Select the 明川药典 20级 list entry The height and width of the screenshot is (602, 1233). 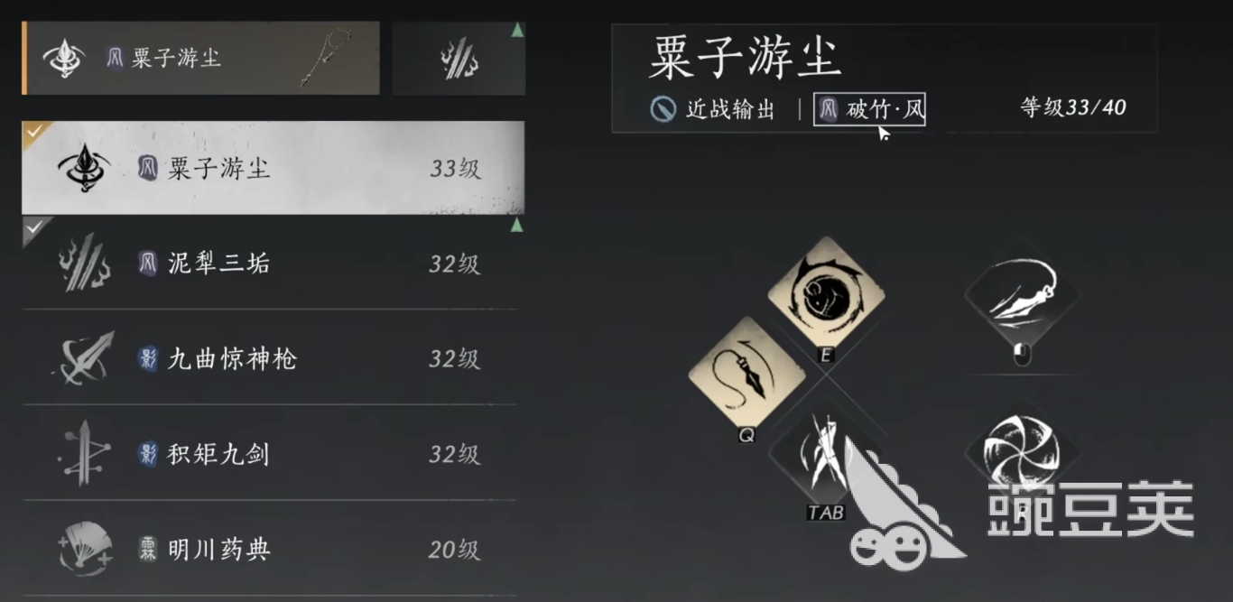[269, 549]
